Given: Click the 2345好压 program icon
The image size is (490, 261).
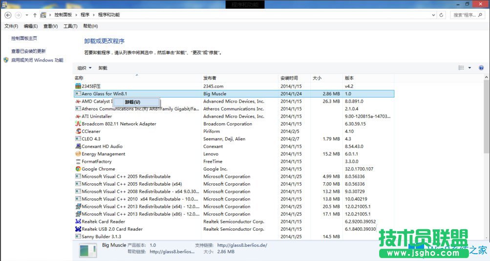Looking at the screenshot, I should pyautogui.click(x=78, y=86).
